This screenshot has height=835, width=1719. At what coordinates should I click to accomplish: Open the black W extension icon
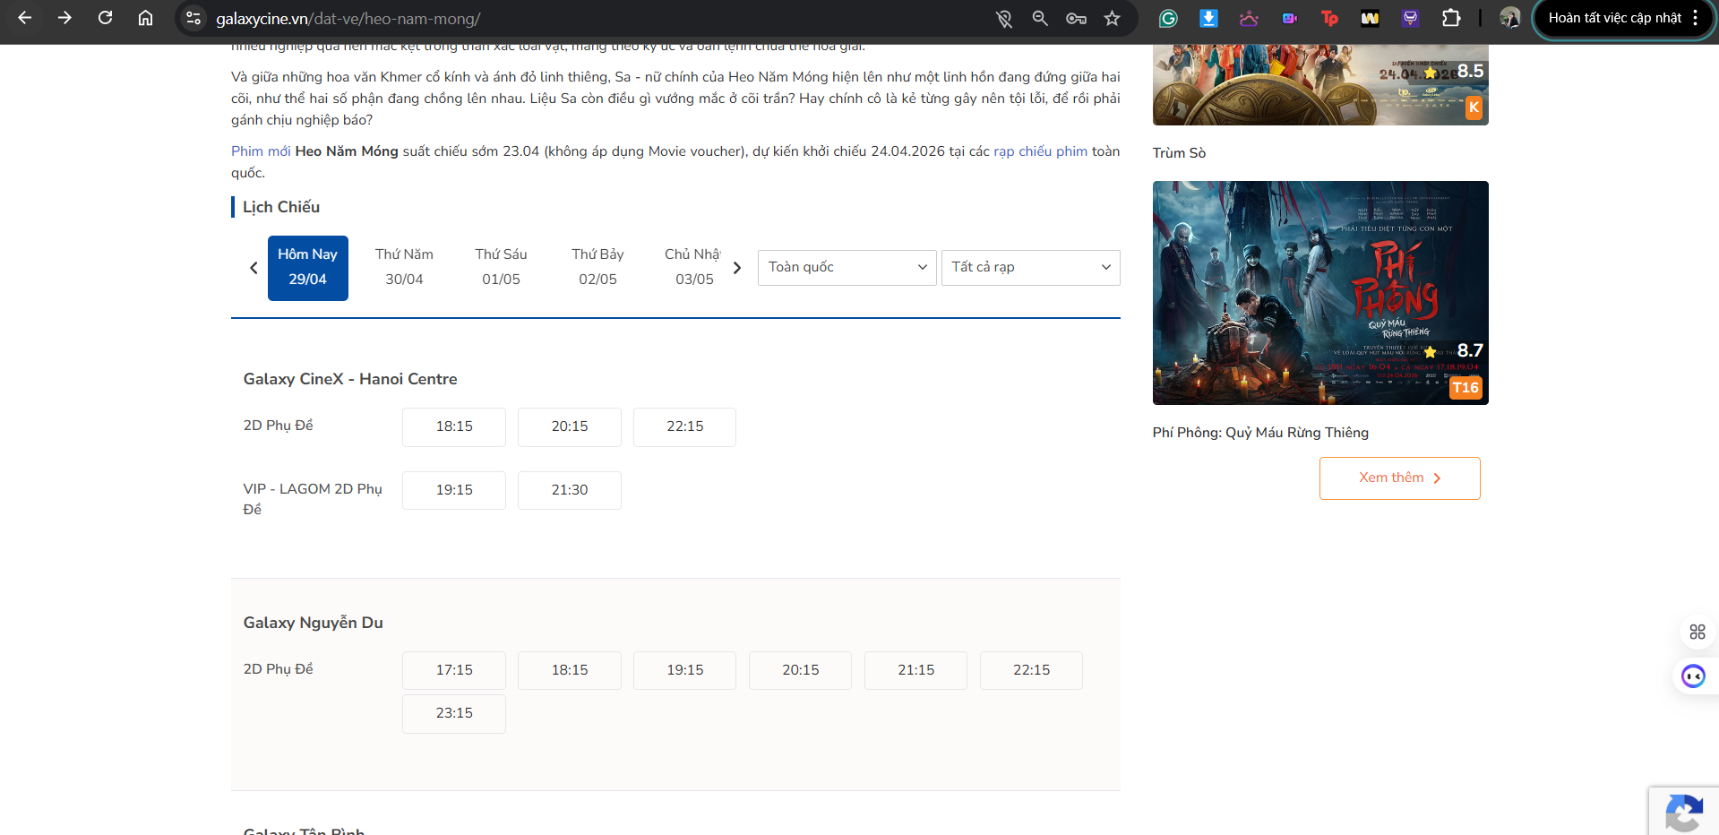coord(1370,18)
